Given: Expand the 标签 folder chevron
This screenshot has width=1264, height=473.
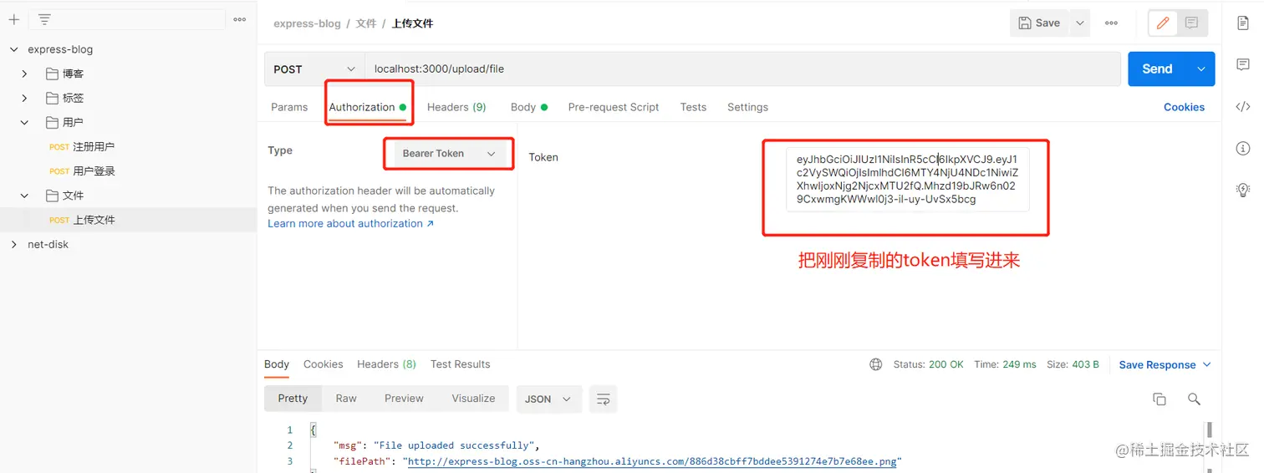Looking at the screenshot, I should point(24,98).
